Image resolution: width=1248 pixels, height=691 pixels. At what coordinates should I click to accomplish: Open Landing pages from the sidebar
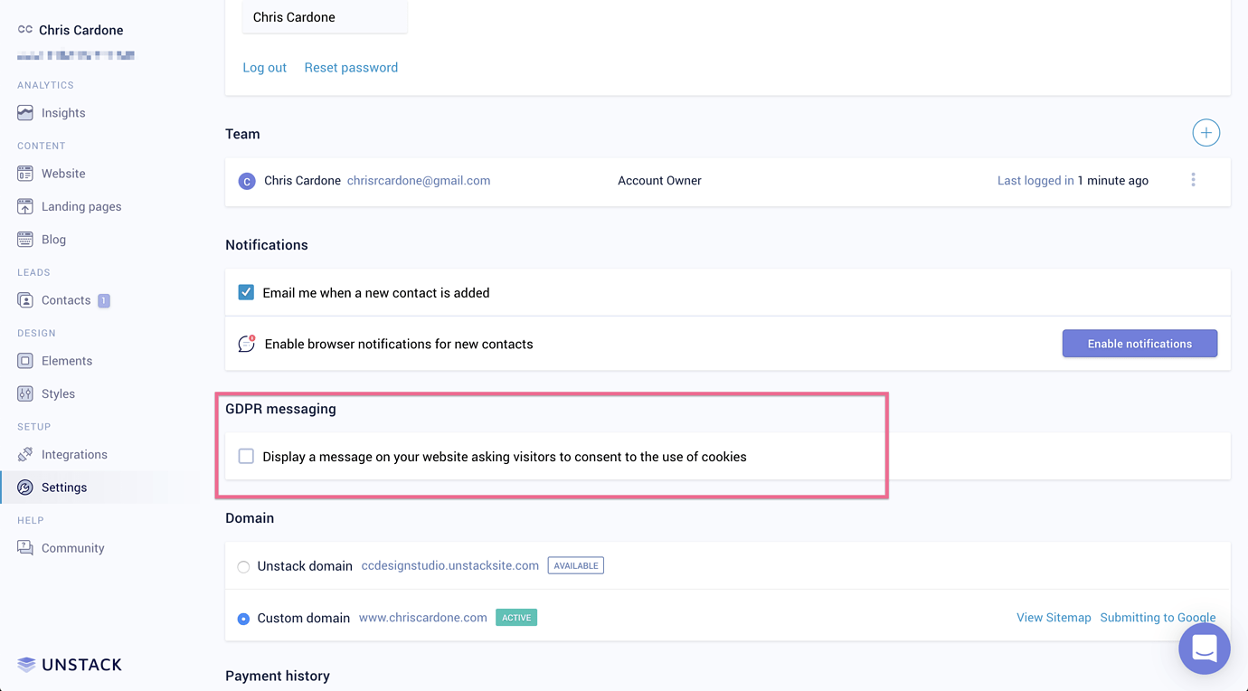[x=25, y=205]
